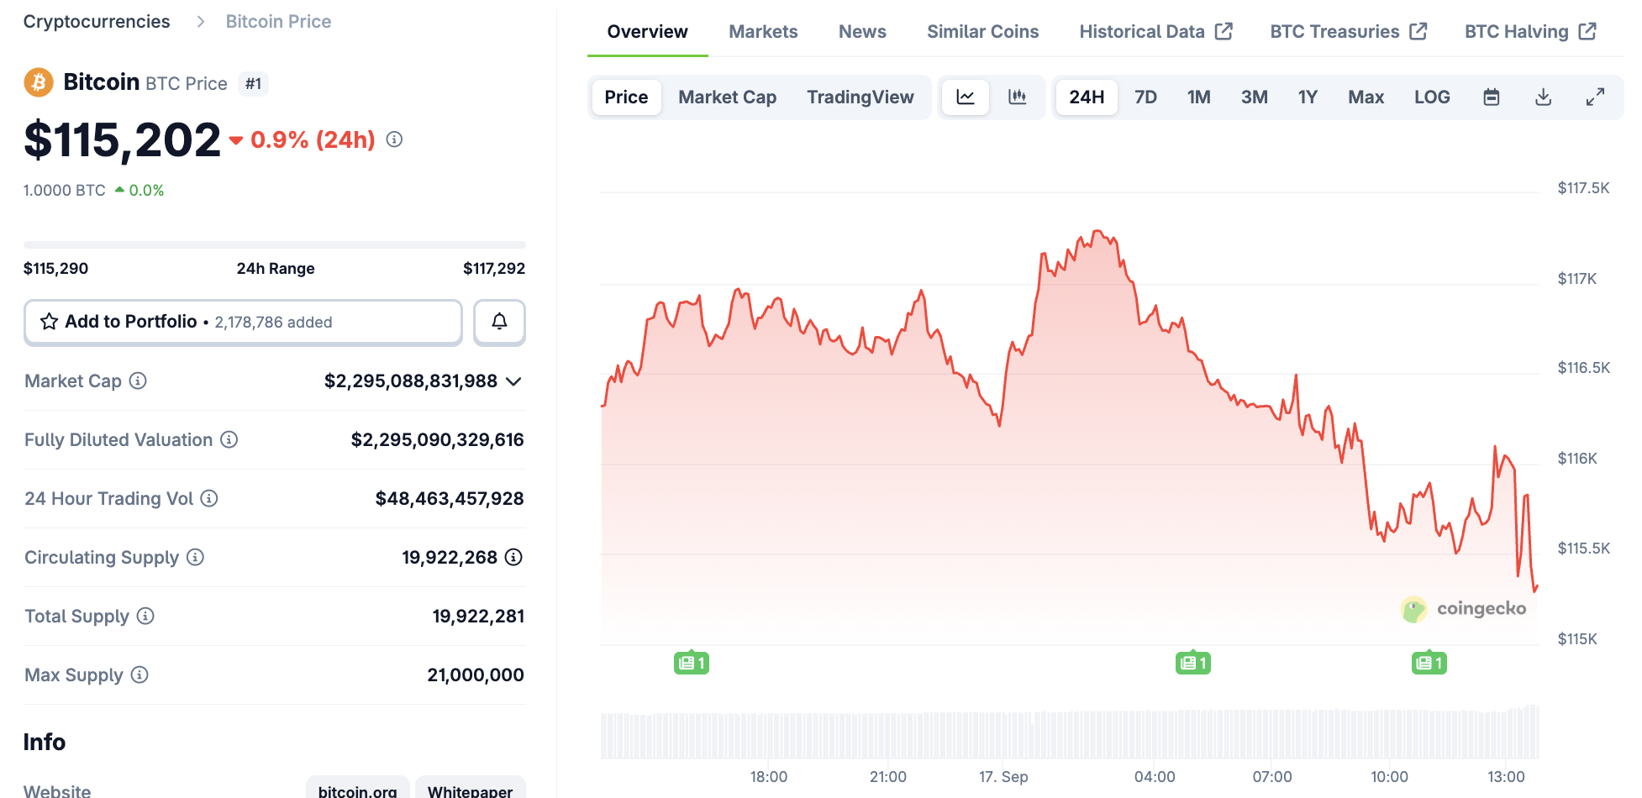The width and height of the screenshot is (1642, 798).
Task: Click the max supply value 21,000,000
Action: (476, 675)
